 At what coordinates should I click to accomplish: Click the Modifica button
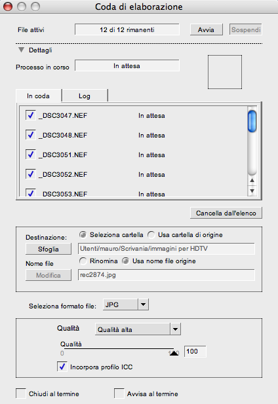[x=49, y=275]
